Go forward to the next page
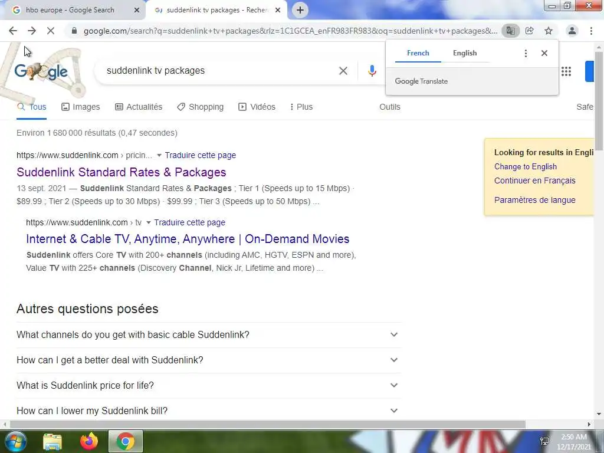Viewport: 604px width, 453px height. (x=32, y=31)
